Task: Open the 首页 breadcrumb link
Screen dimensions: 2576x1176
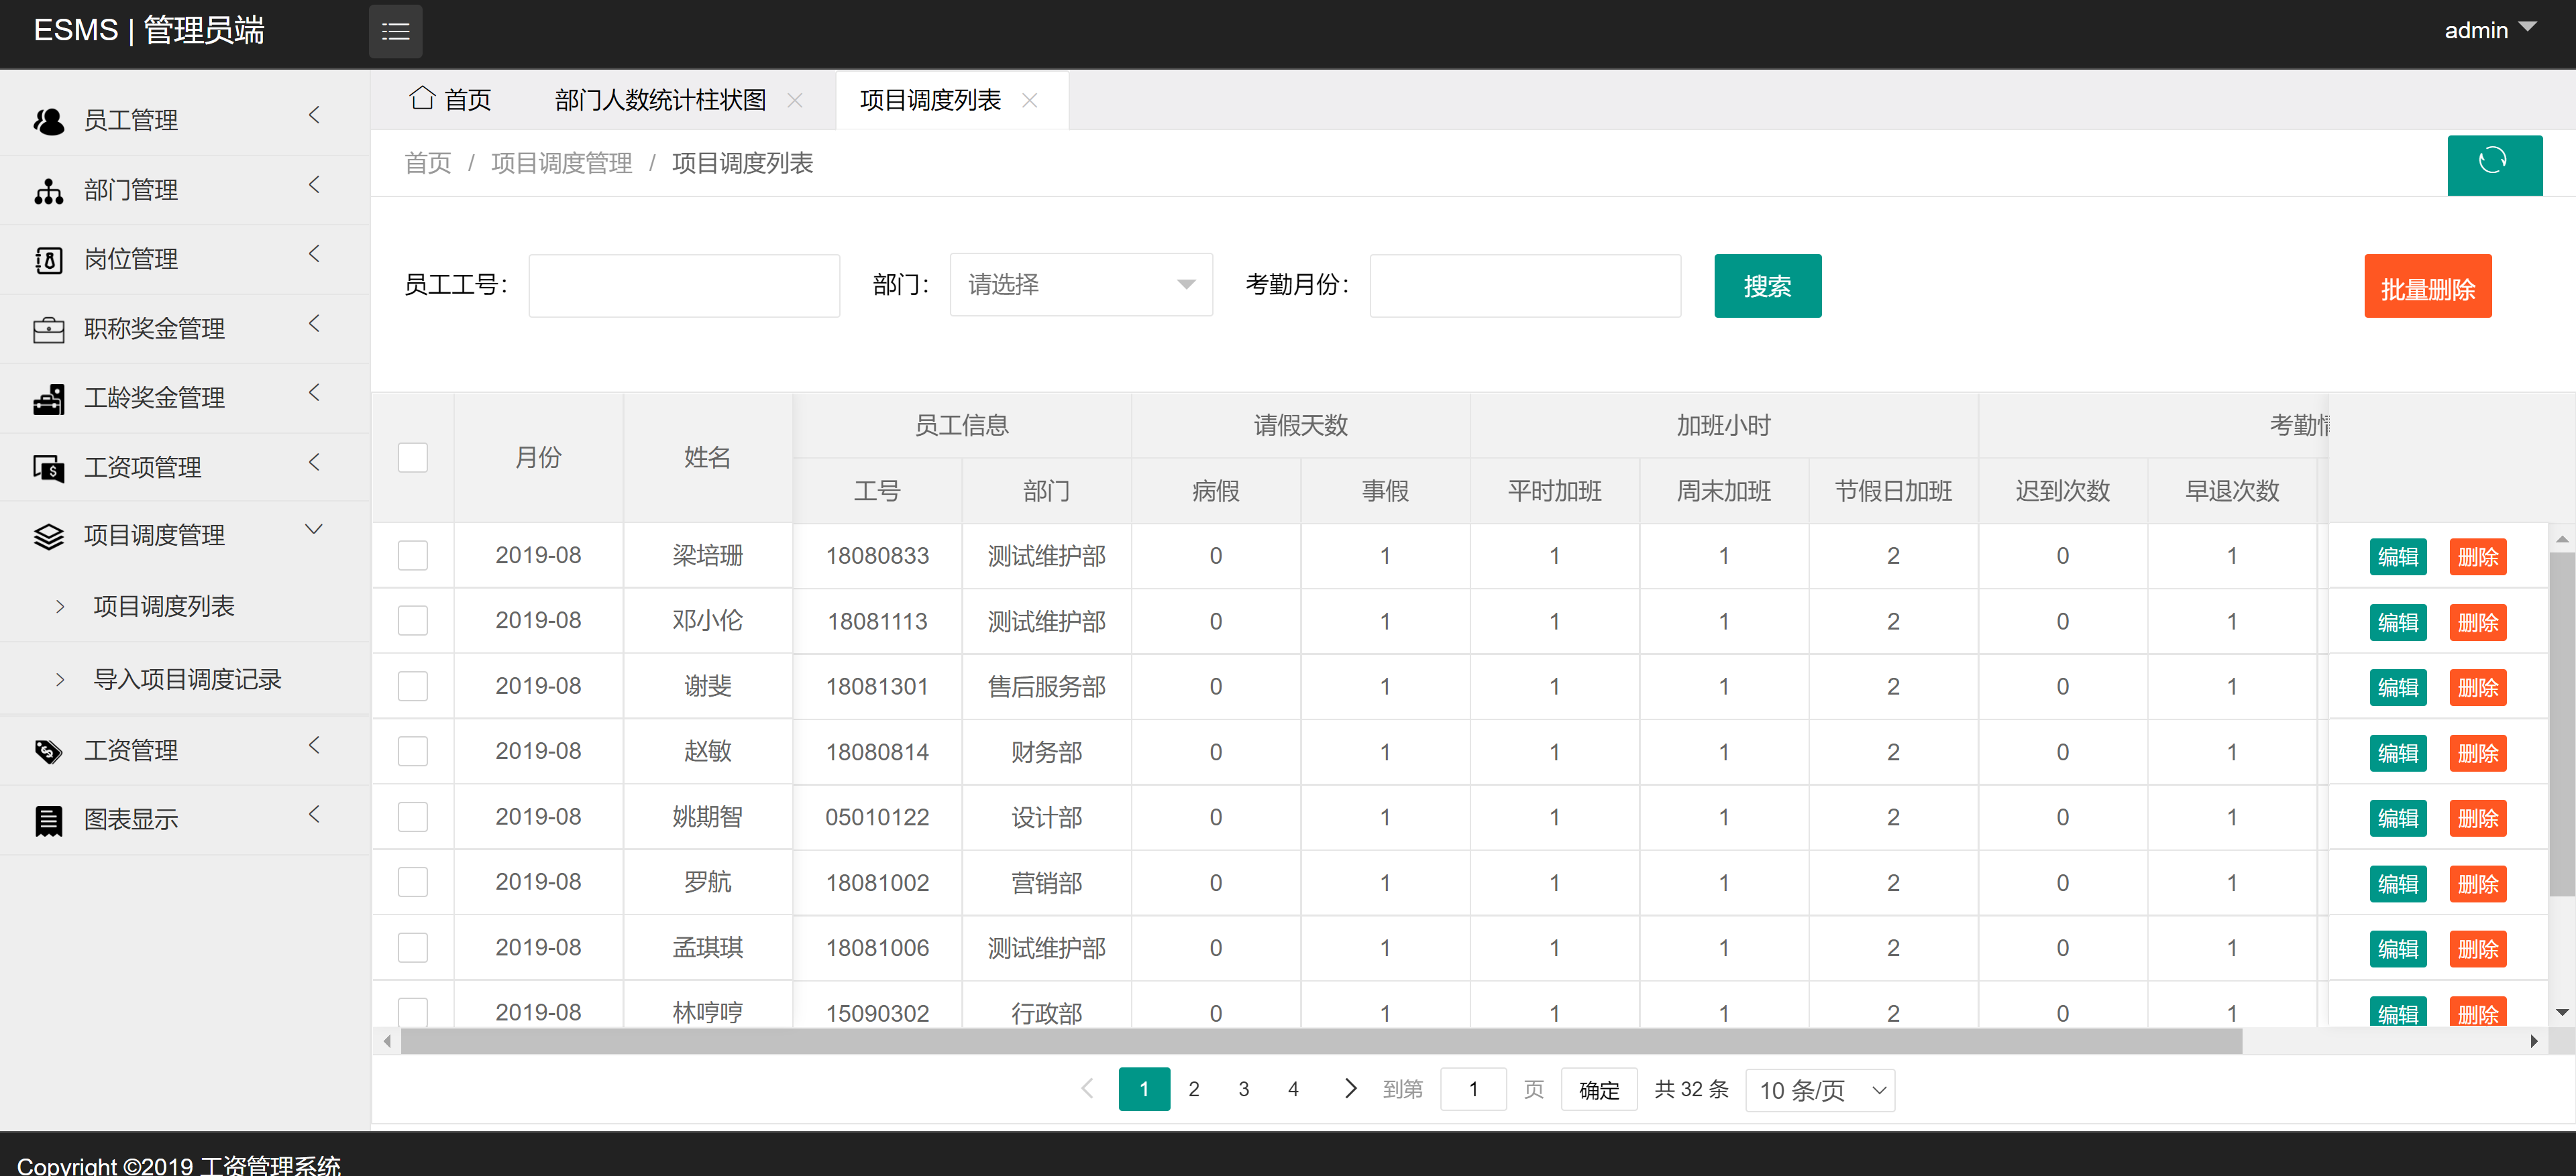Action: (427, 163)
